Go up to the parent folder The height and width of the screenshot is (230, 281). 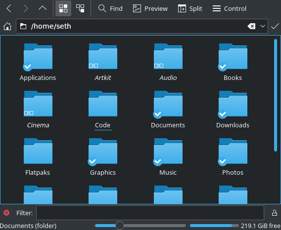[43, 8]
